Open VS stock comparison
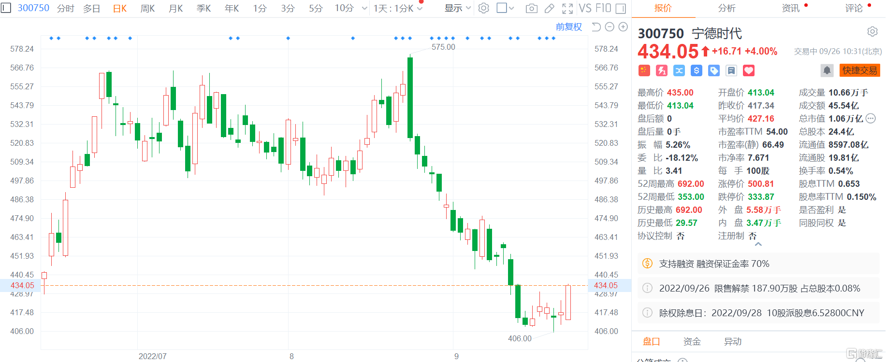Screen dimensions: 886x362 click(x=585, y=8)
